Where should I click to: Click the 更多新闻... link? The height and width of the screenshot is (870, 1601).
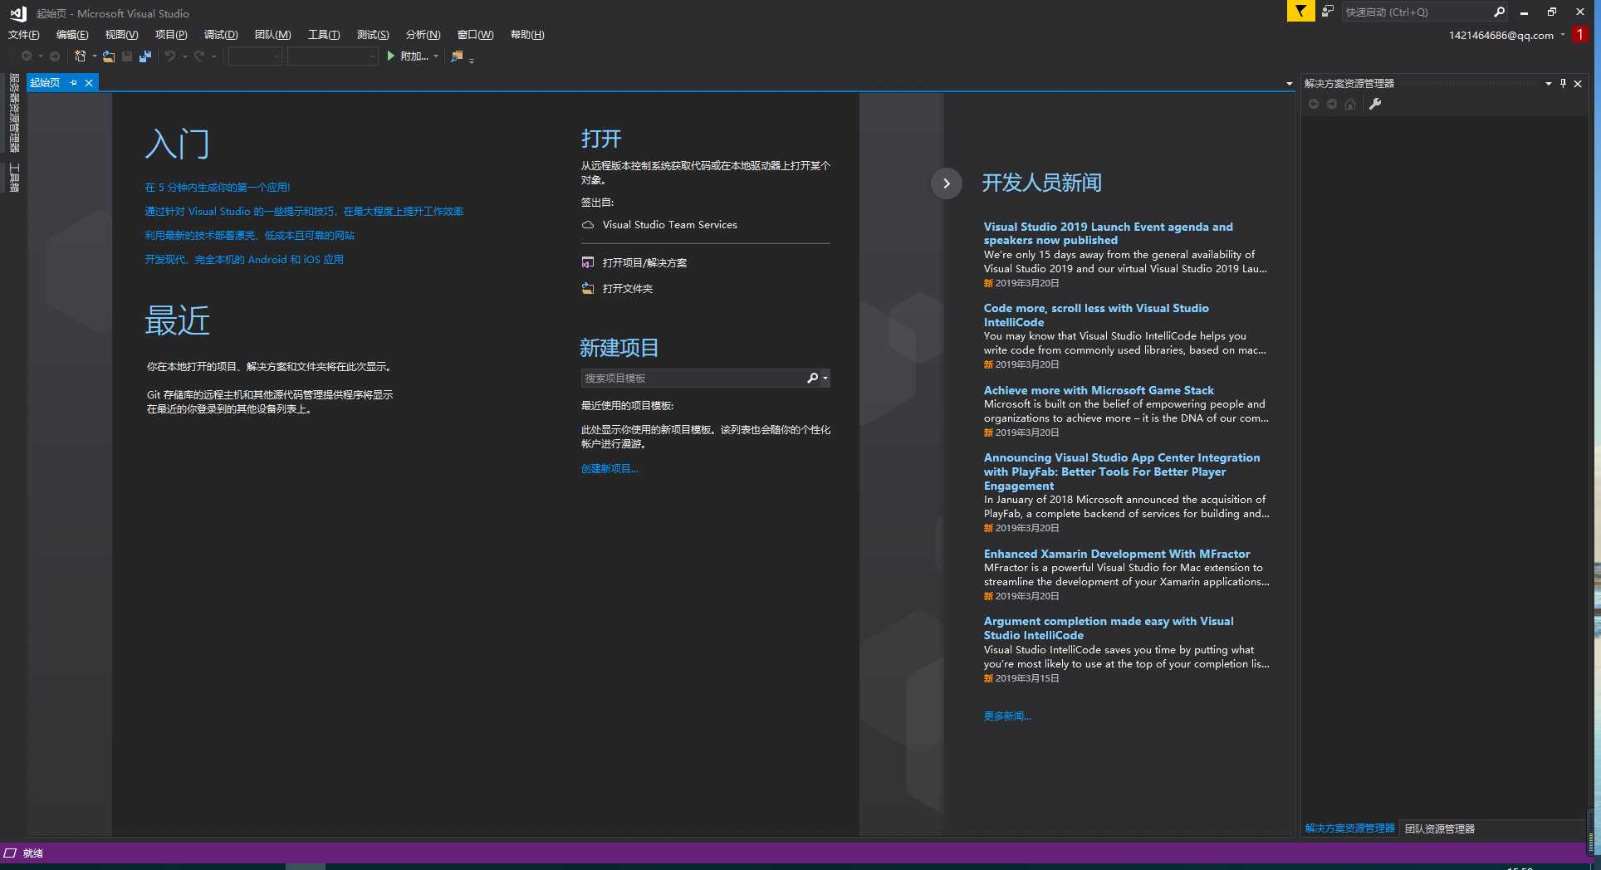tap(1007, 716)
